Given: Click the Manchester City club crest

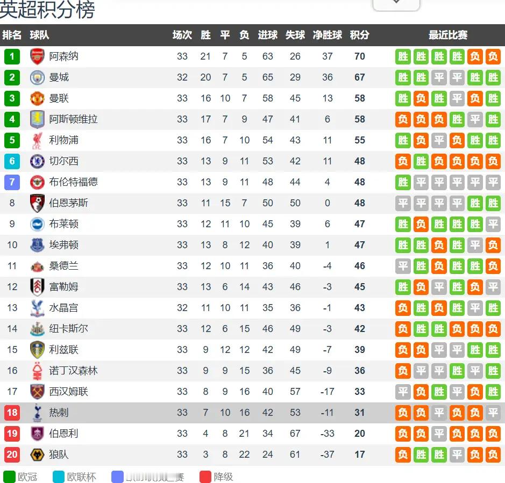Looking at the screenshot, I should tap(37, 77).
